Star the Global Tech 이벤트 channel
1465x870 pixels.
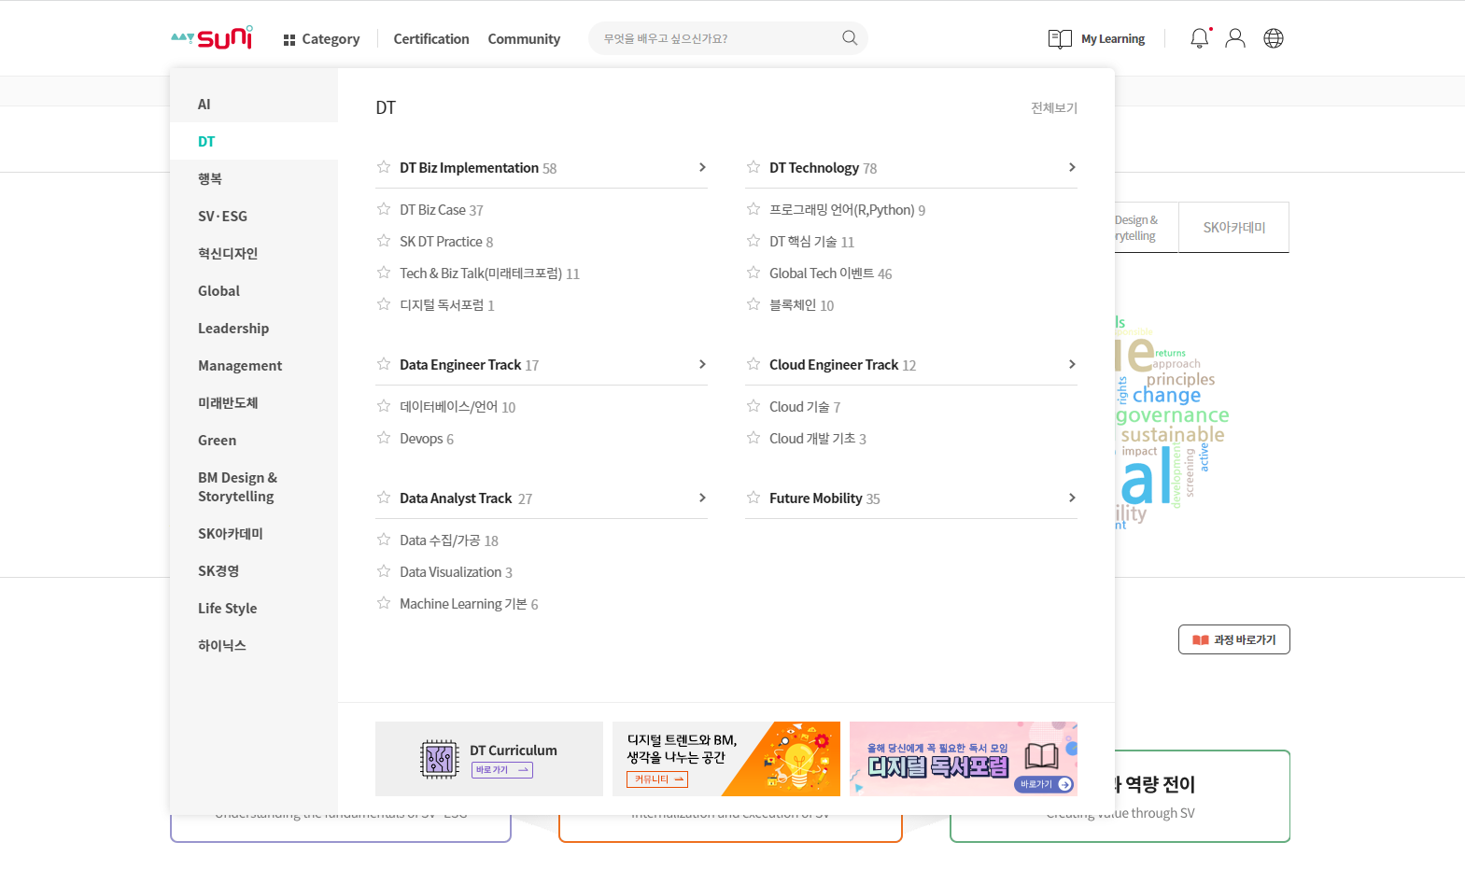754,273
